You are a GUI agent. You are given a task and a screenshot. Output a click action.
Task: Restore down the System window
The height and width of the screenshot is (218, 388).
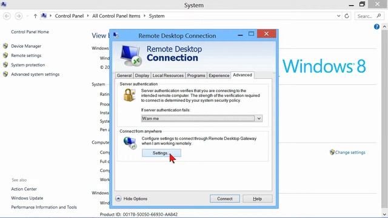click(x=362, y=4)
